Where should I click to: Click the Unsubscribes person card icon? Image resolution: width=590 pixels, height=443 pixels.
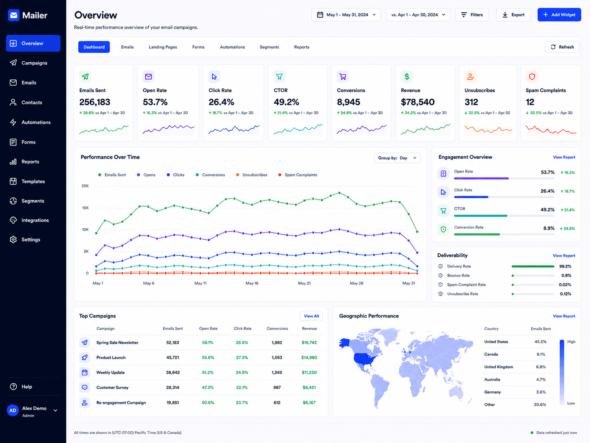pyautogui.click(x=471, y=76)
